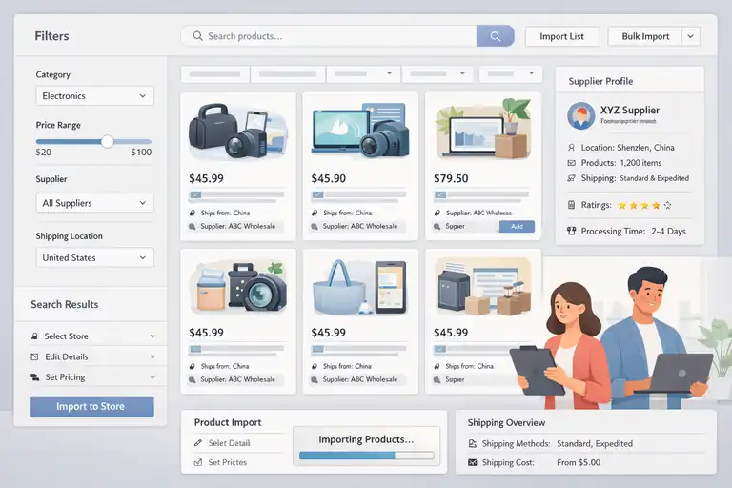Image resolution: width=732 pixels, height=488 pixels.
Task: Open the All Suppliers dropdown
Action: point(94,203)
